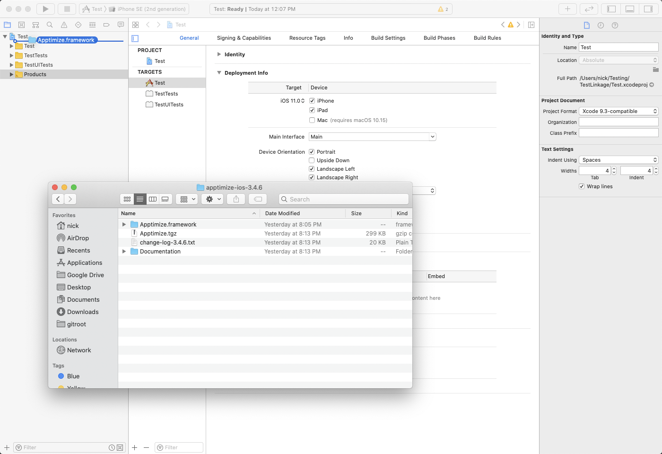The width and height of the screenshot is (662, 454).
Task: Uncheck the iPad device checkbox
Action: (x=312, y=110)
